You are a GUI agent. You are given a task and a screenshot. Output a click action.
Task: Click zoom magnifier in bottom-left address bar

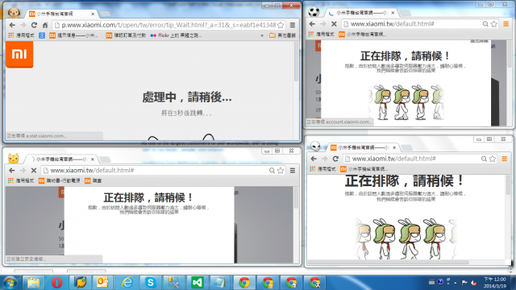coord(272,170)
